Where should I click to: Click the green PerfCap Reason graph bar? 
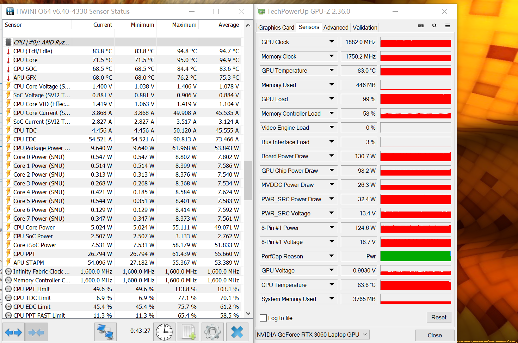click(x=416, y=256)
